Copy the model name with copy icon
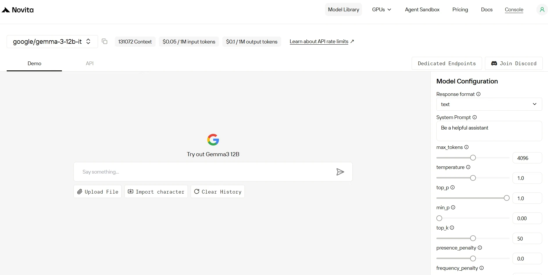The width and height of the screenshot is (548, 275). click(x=105, y=41)
